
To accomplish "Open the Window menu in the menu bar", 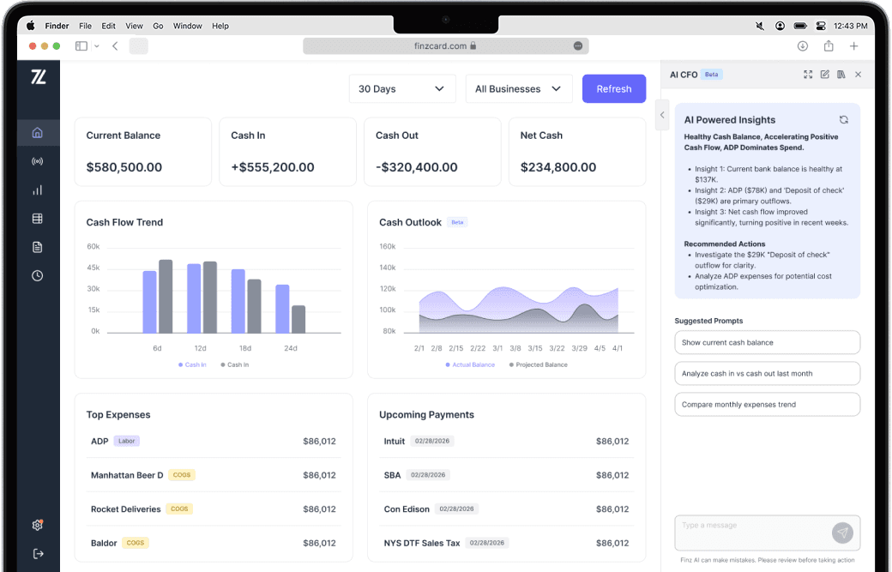I will point(187,26).
